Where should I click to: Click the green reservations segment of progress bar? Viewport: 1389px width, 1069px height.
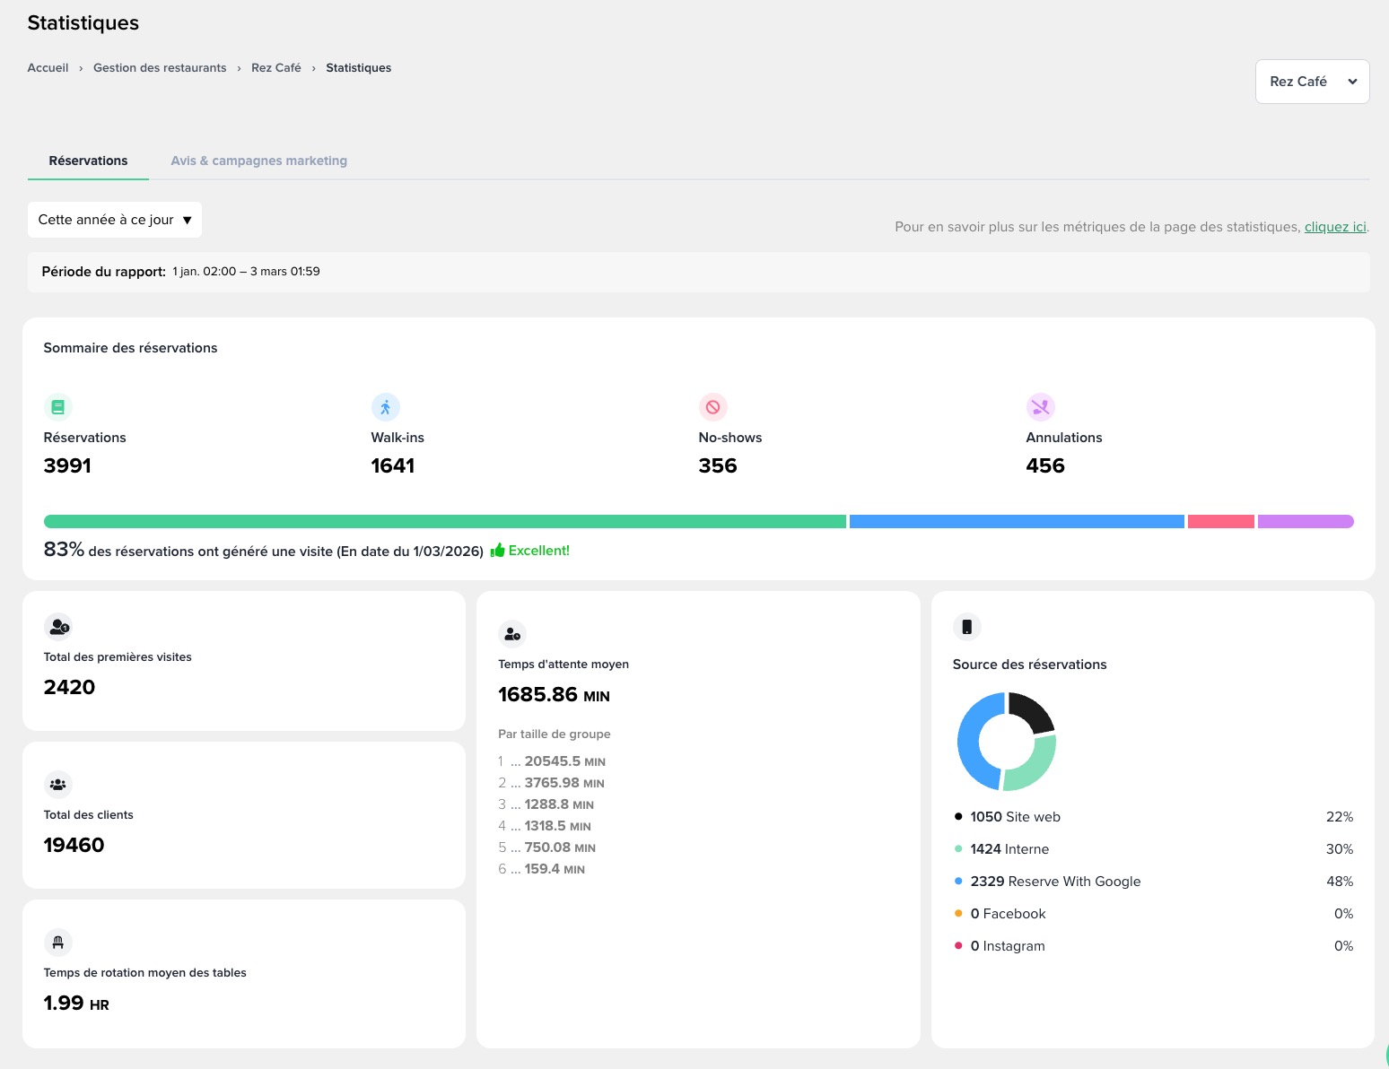click(444, 521)
